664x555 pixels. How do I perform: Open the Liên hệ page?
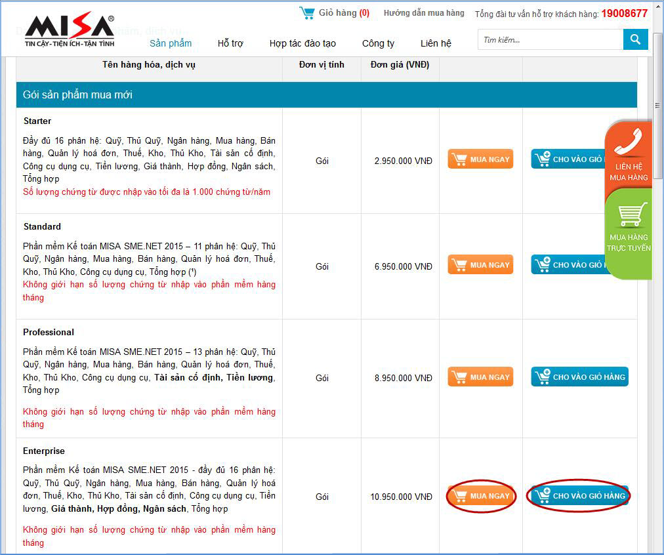436,43
